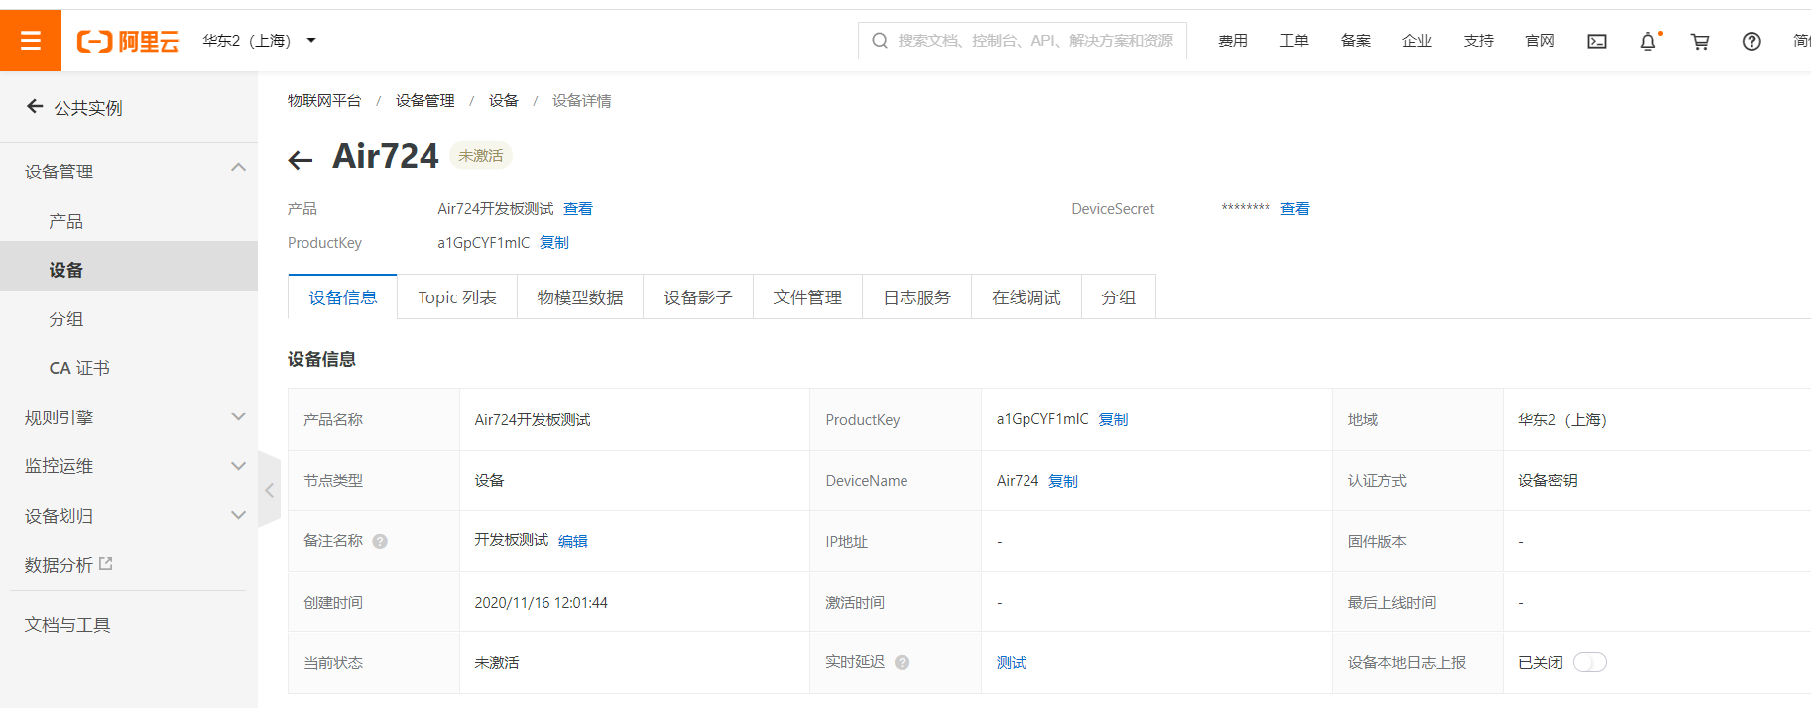This screenshot has height=708, width=1811.
Task: Expand the 设备划归 sidebar section
Action: 129,516
